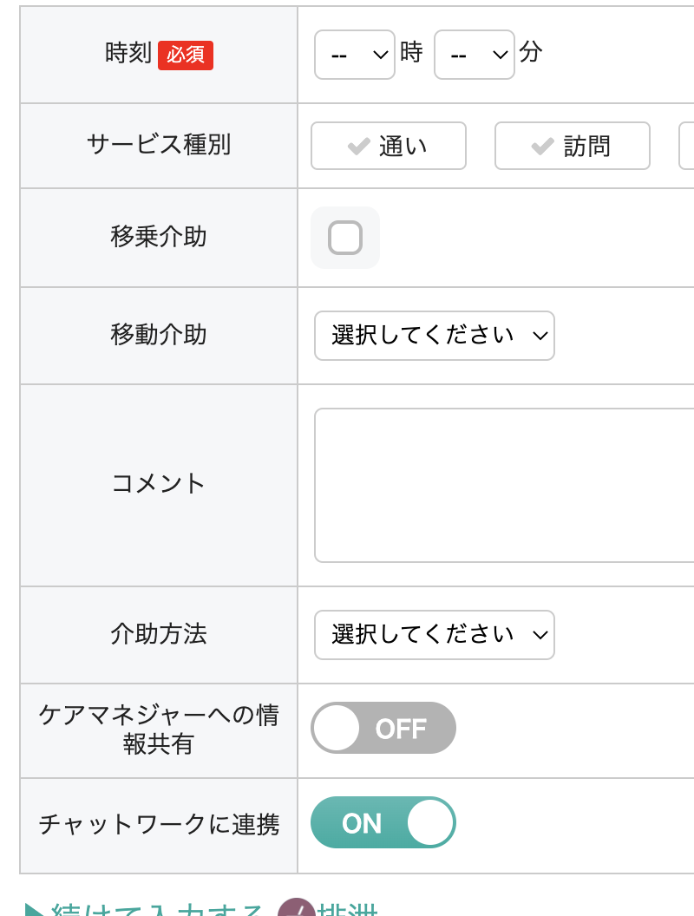
Task: Click the chevron arrow of the 時 selector
Action: (379, 55)
